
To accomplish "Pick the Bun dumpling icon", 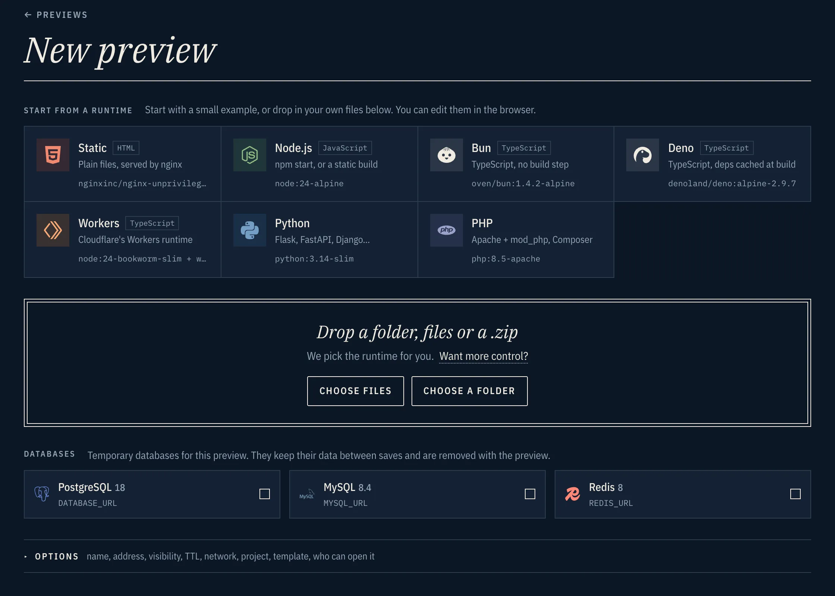I will pos(447,155).
